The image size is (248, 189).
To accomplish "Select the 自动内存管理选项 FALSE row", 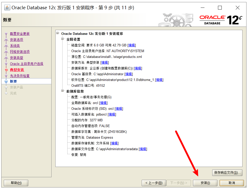I will (91, 126).
